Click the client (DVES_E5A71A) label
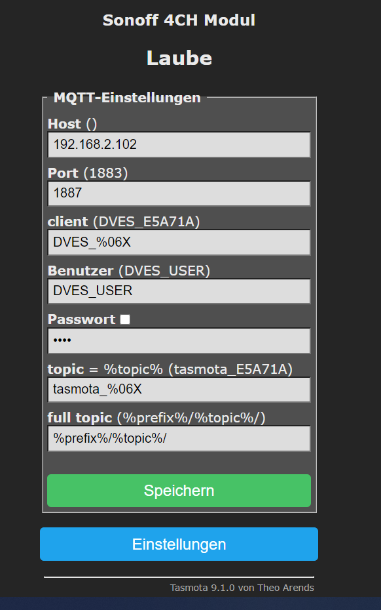This screenshot has width=381, height=610. [x=124, y=221]
